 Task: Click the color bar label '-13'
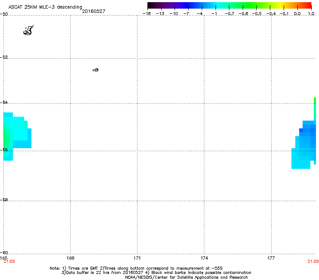[160, 14]
